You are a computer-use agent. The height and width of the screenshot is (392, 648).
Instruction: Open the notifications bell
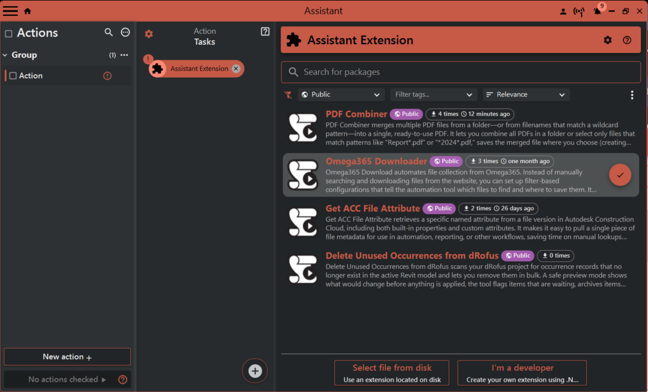[597, 11]
